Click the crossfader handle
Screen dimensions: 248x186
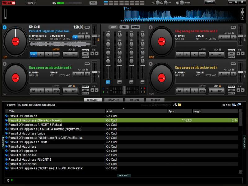pos(124,90)
